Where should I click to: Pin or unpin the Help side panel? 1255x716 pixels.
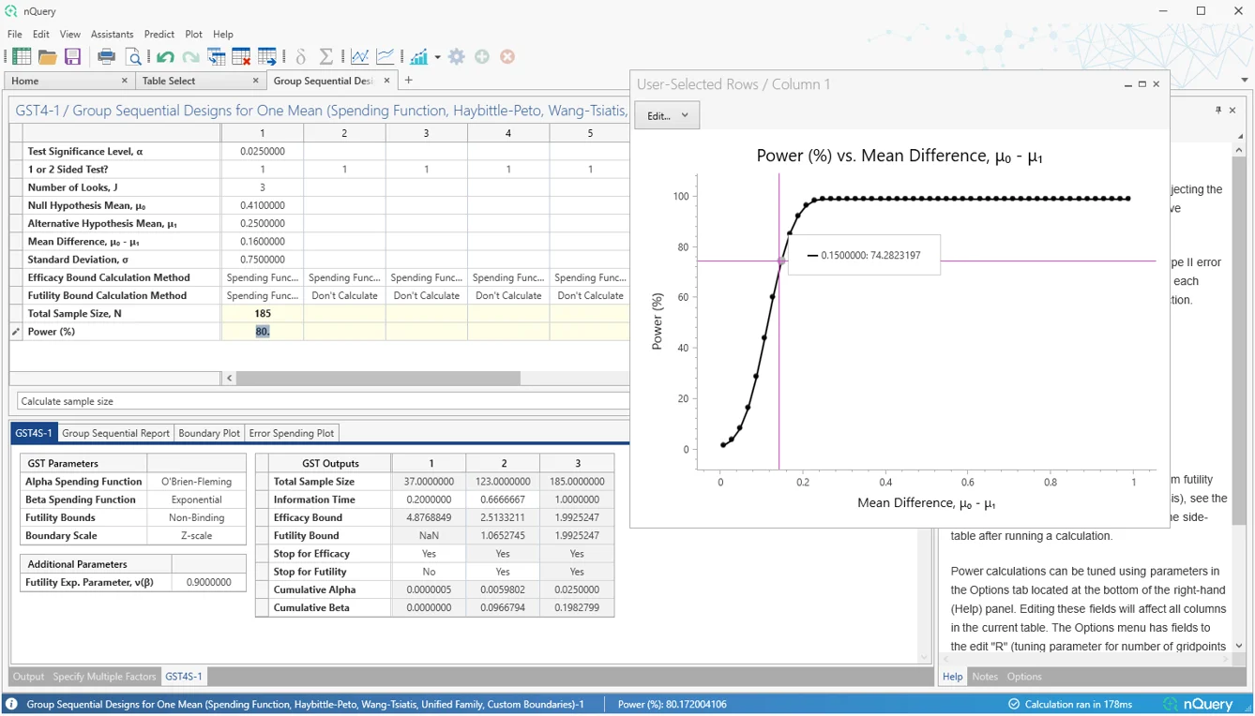[1218, 110]
